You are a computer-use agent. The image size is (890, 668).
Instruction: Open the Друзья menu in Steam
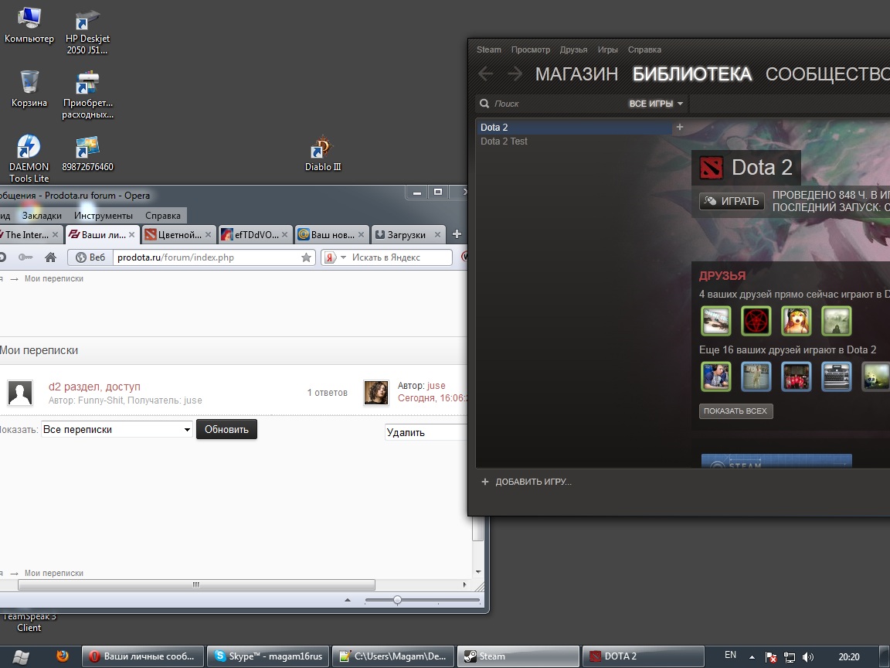tap(573, 49)
